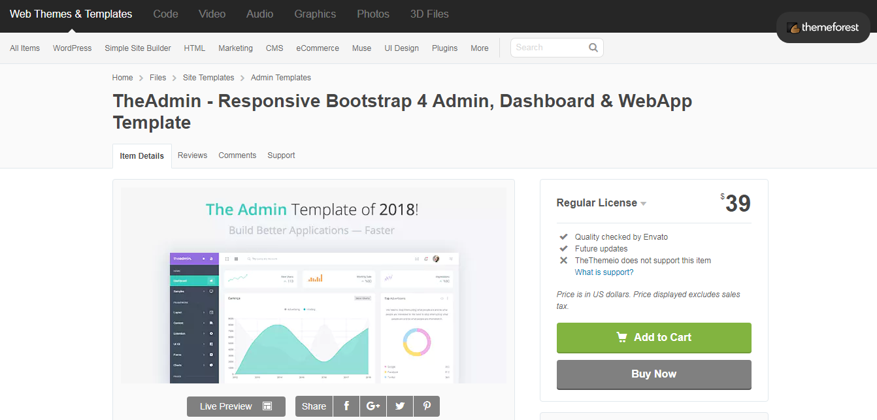Open the HTML subcategory
Screen dimensions: 877x420
tap(195, 48)
